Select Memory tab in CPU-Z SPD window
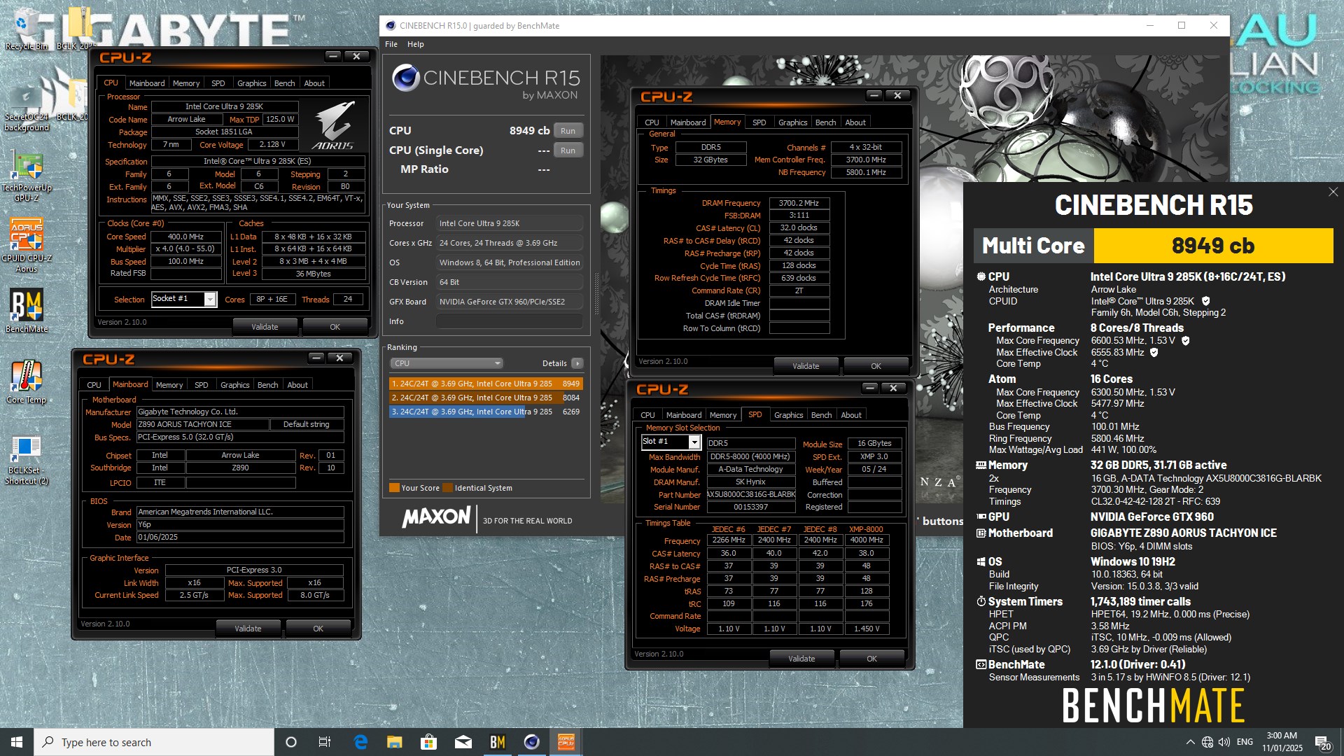1344x756 pixels. pyautogui.click(x=723, y=414)
